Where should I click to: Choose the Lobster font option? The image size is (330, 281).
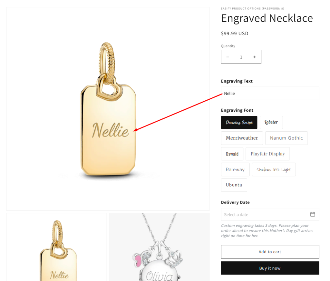[271, 122]
